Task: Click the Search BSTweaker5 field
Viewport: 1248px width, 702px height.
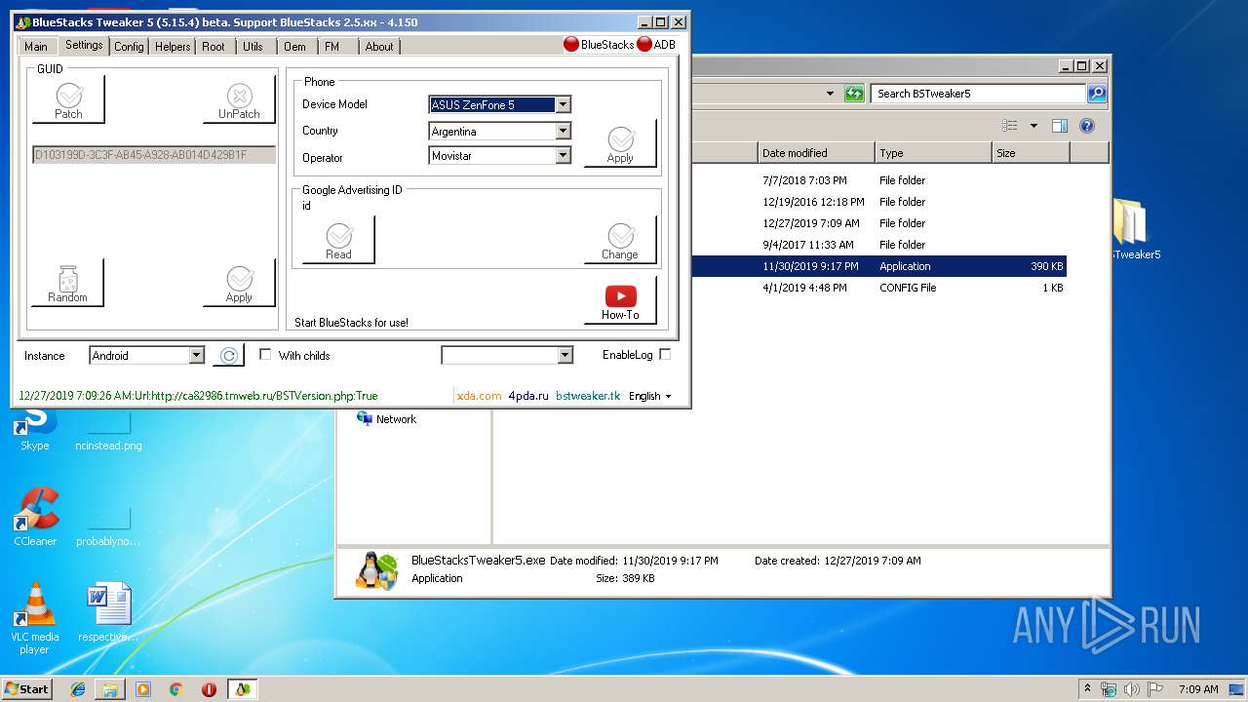Action: 978,94
